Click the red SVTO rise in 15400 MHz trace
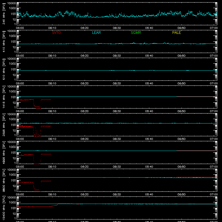The height and width of the screenshot is (222, 222). pyautogui.click(x=54, y=205)
